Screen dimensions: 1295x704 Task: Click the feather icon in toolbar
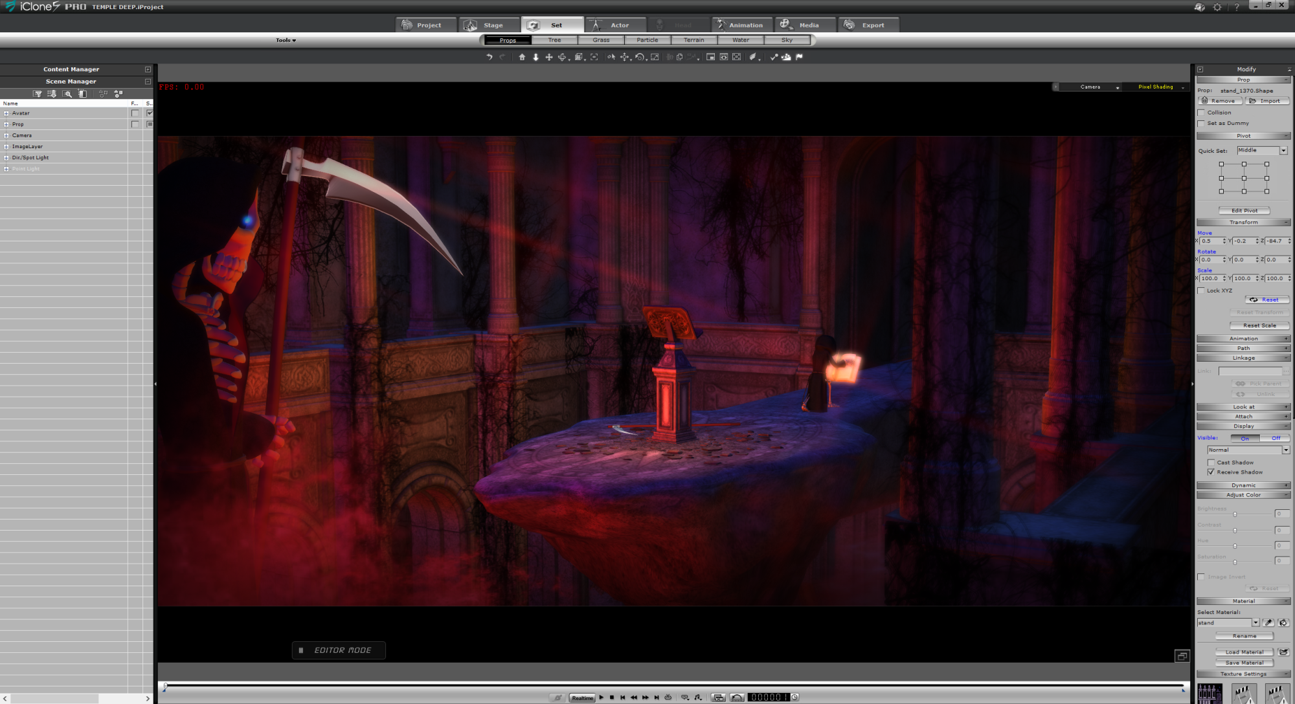tap(752, 57)
